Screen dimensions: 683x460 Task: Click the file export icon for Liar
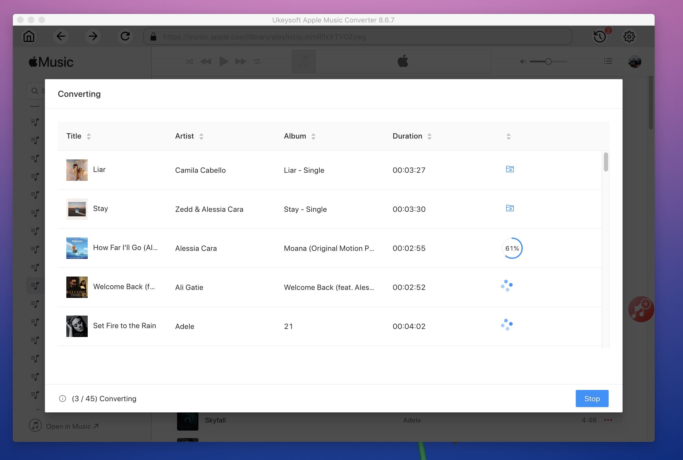(509, 169)
